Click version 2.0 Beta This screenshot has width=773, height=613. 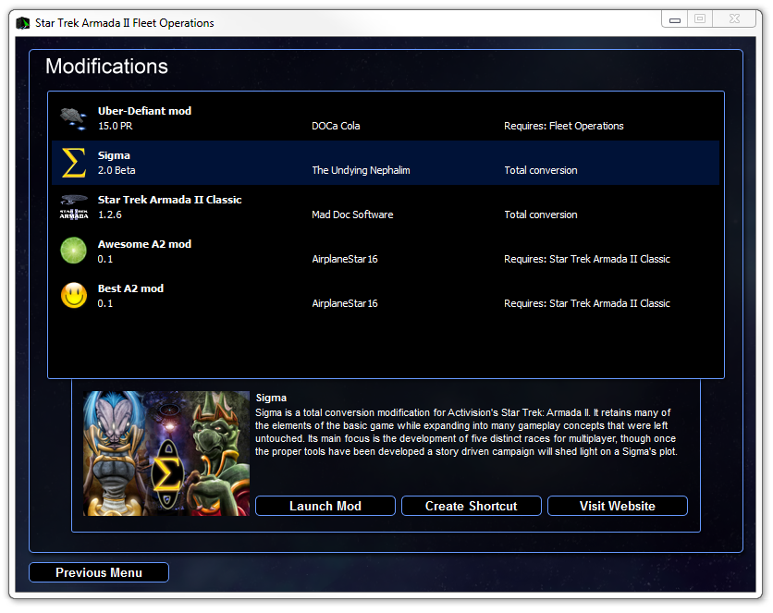click(117, 170)
